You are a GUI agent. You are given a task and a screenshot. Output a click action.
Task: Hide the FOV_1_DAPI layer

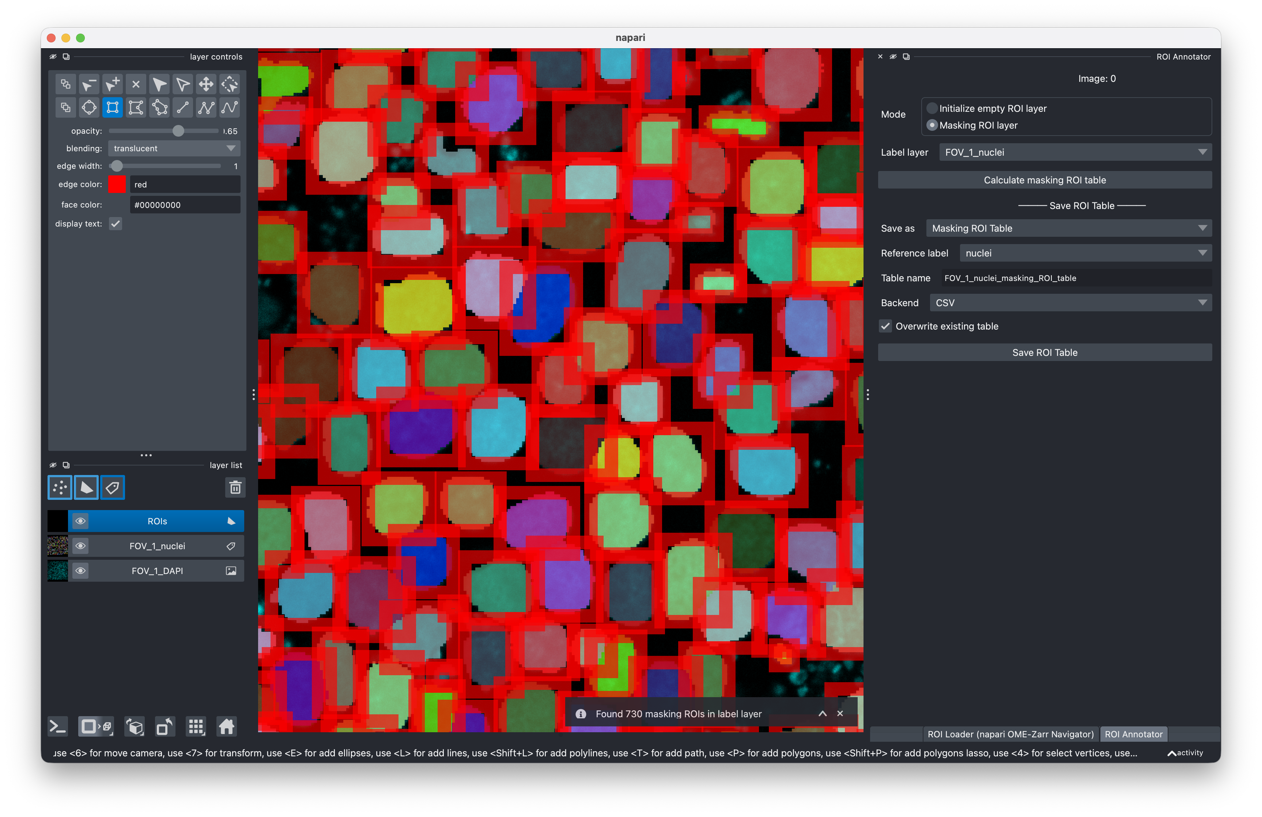tap(80, 571)
